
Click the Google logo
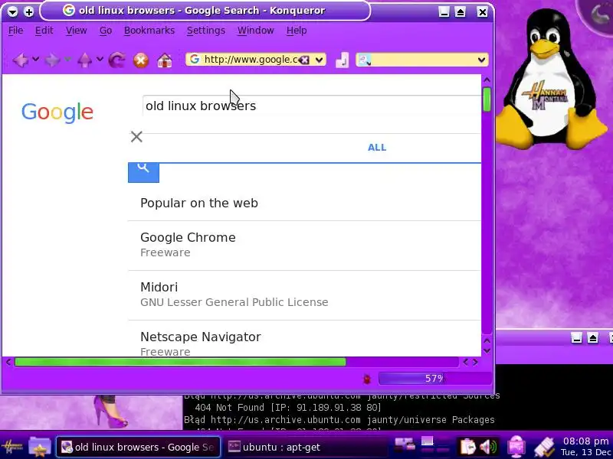click(57, 112)
